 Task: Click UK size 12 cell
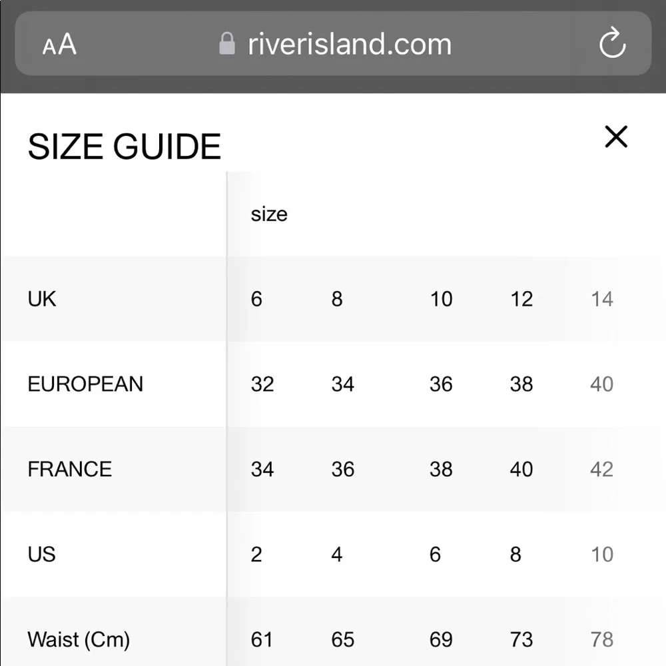click(x=521, y=299)
